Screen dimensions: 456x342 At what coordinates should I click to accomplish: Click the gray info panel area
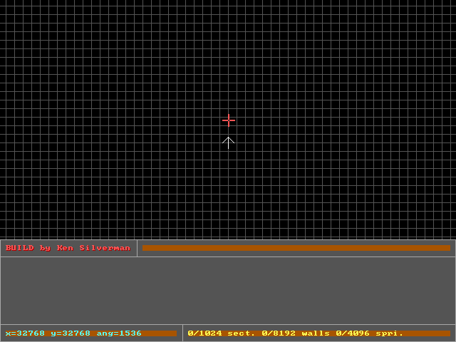point(228,291)
